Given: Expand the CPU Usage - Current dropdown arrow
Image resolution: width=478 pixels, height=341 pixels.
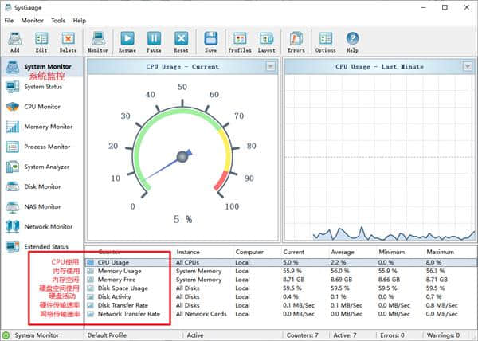Looking at the screenshot, I should (x=270, y=67).
